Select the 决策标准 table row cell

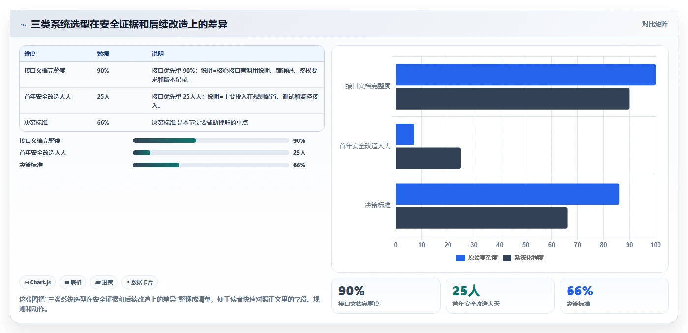click(x=36, y=123)
